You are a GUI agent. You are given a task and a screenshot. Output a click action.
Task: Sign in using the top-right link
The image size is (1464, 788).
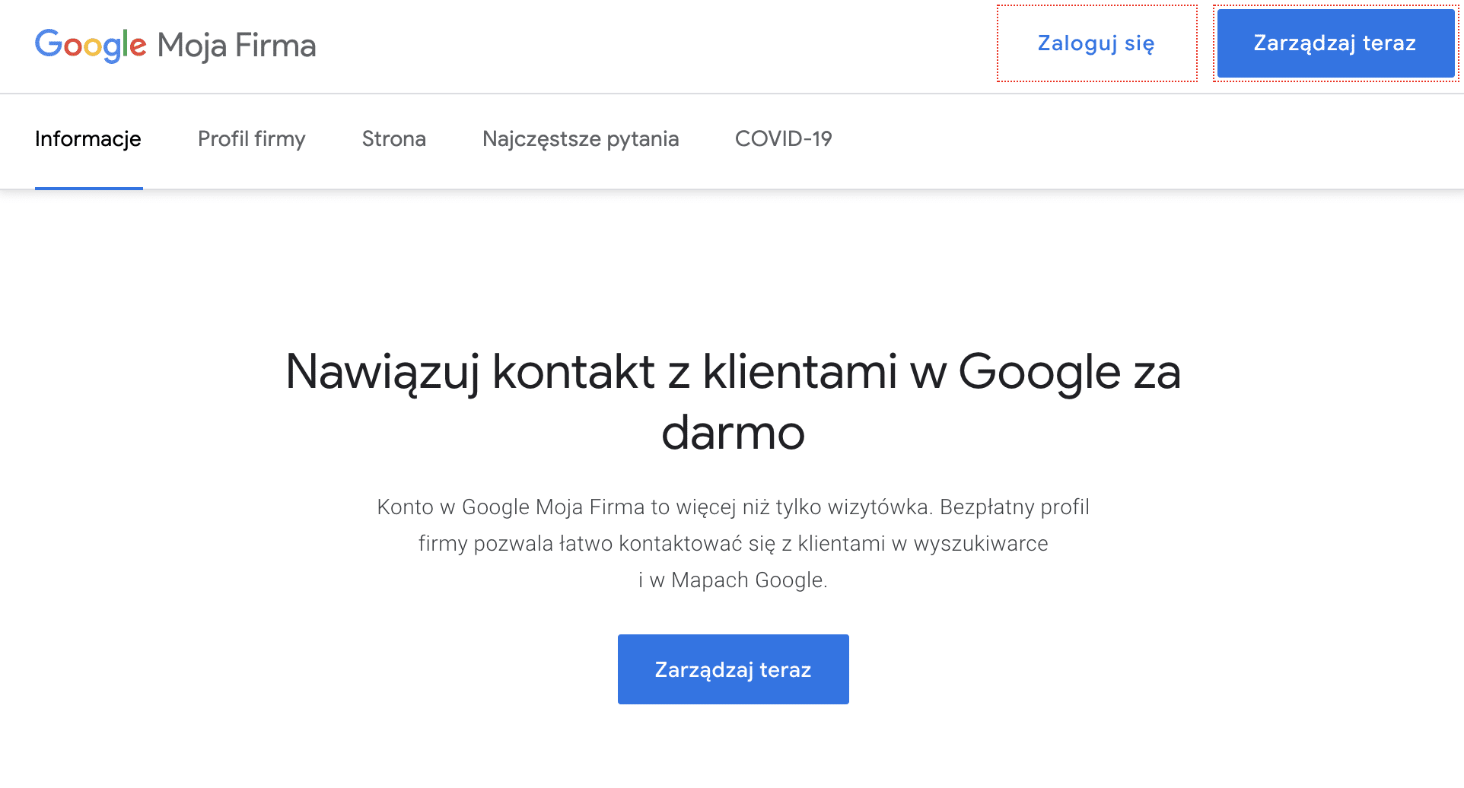(1094, 43)
